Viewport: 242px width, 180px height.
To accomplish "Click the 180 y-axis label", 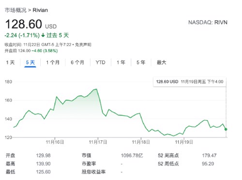I will click(8, 82).
